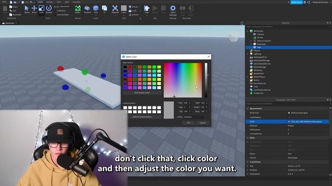The width and height of the screenshot is (332, 186).
Task: Click Copy in the Clipboard section
Action: click(x=13, y=7)
